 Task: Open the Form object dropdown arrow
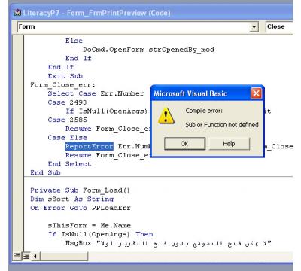click(254, 26)
